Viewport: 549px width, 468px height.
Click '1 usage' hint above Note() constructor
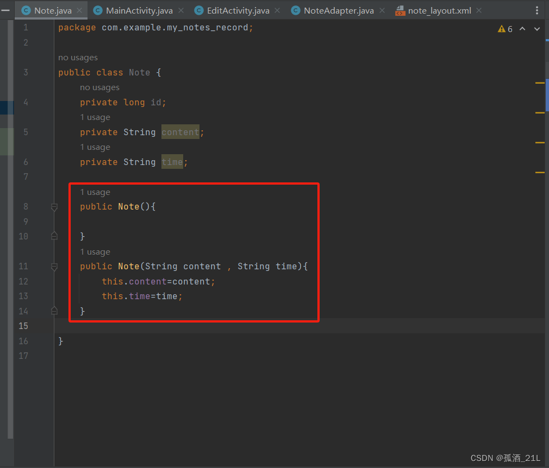(x=95, y=192)
